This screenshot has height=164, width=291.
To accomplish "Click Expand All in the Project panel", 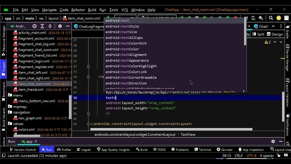I will [42, 26].
